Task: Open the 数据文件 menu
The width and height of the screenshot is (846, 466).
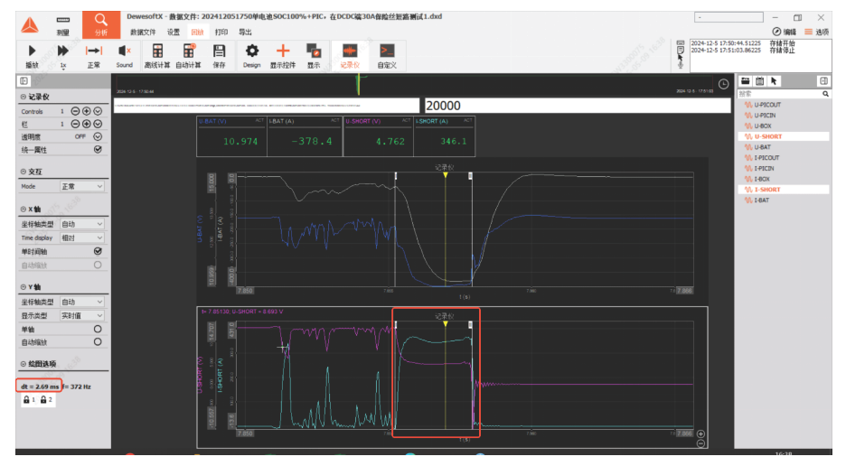Action: coord(143,33)
